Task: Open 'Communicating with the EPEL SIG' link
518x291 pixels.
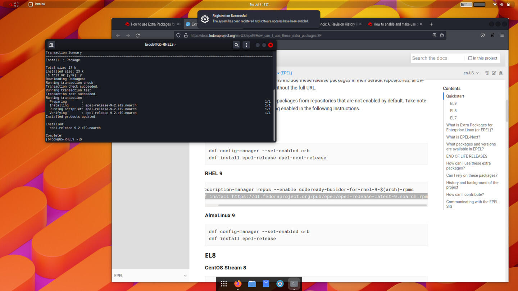Action: click(x=472, y=204)
